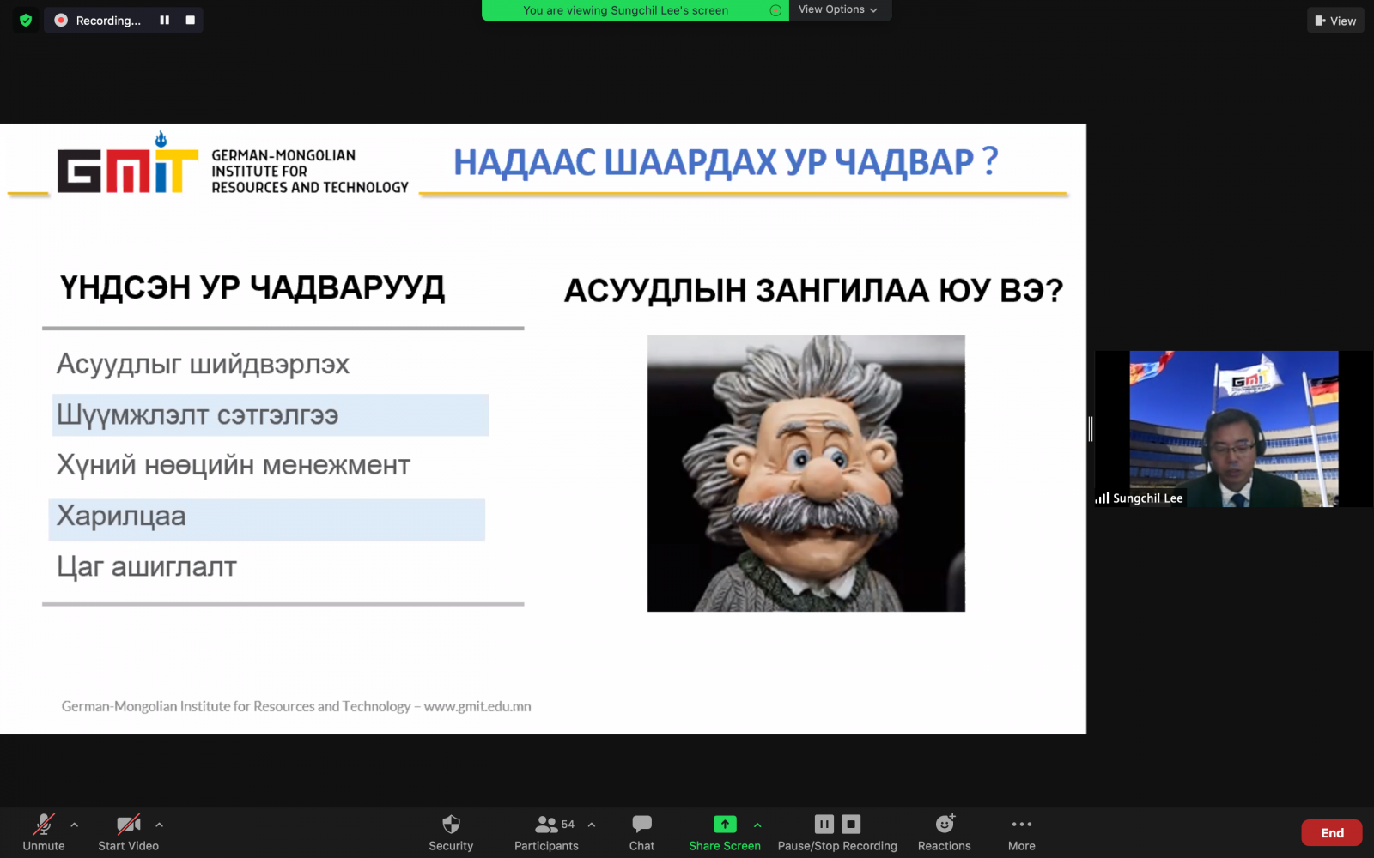Image resolution: width=1374 pixels, height=858 pixels.
Task: Click 'Цаг ашиглалт' list item
Action: click(x=147, y=567)
